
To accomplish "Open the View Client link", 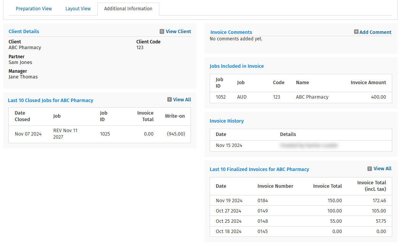I will [178, 31].
